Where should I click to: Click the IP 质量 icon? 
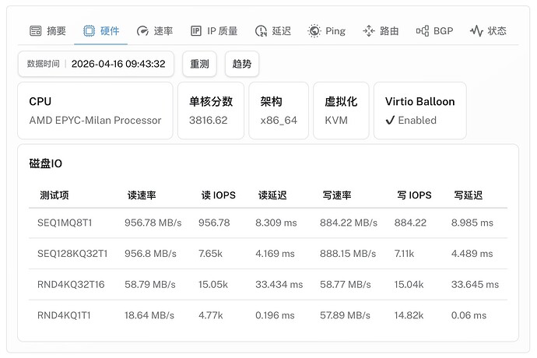pos(196,31)
